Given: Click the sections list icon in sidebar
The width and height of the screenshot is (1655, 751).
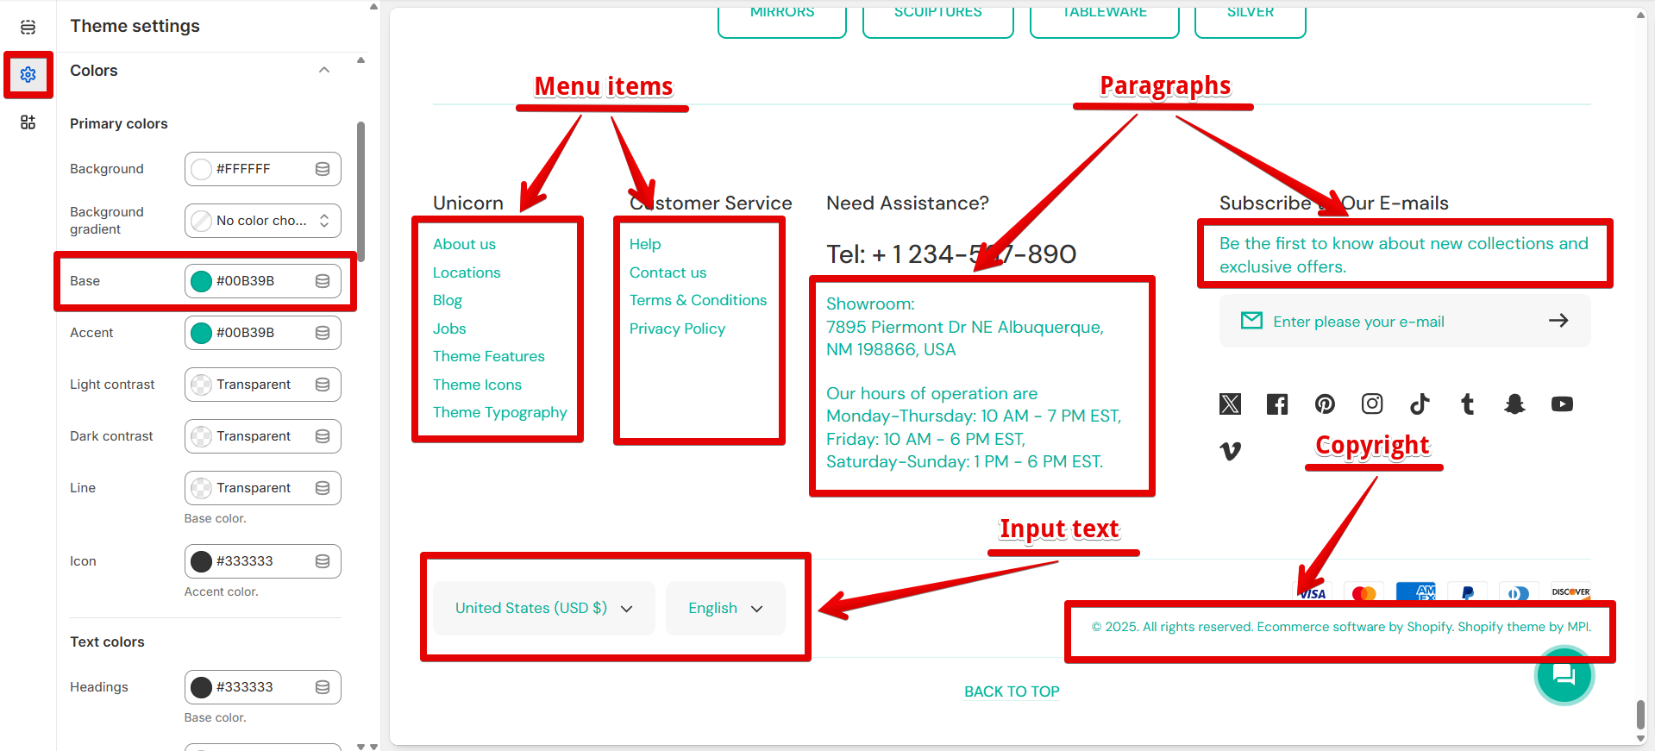Looking at the screenshot, I should point(28,28).
